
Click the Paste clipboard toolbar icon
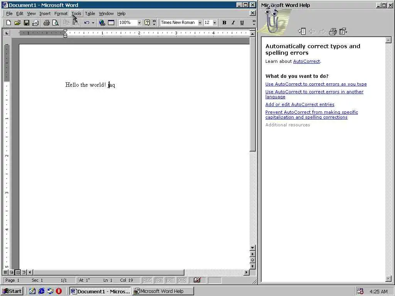tap(76, 23)
